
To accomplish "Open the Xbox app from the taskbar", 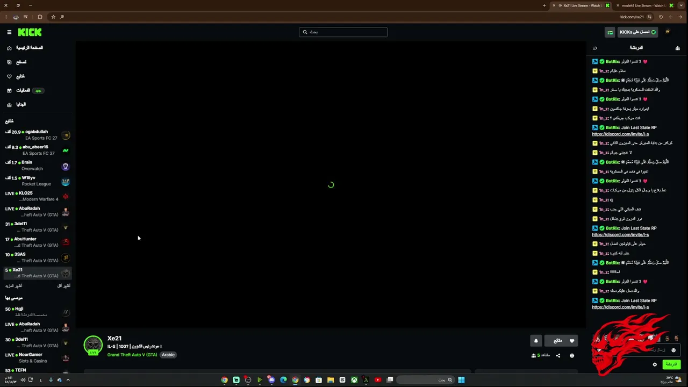I will click(354, 380).
